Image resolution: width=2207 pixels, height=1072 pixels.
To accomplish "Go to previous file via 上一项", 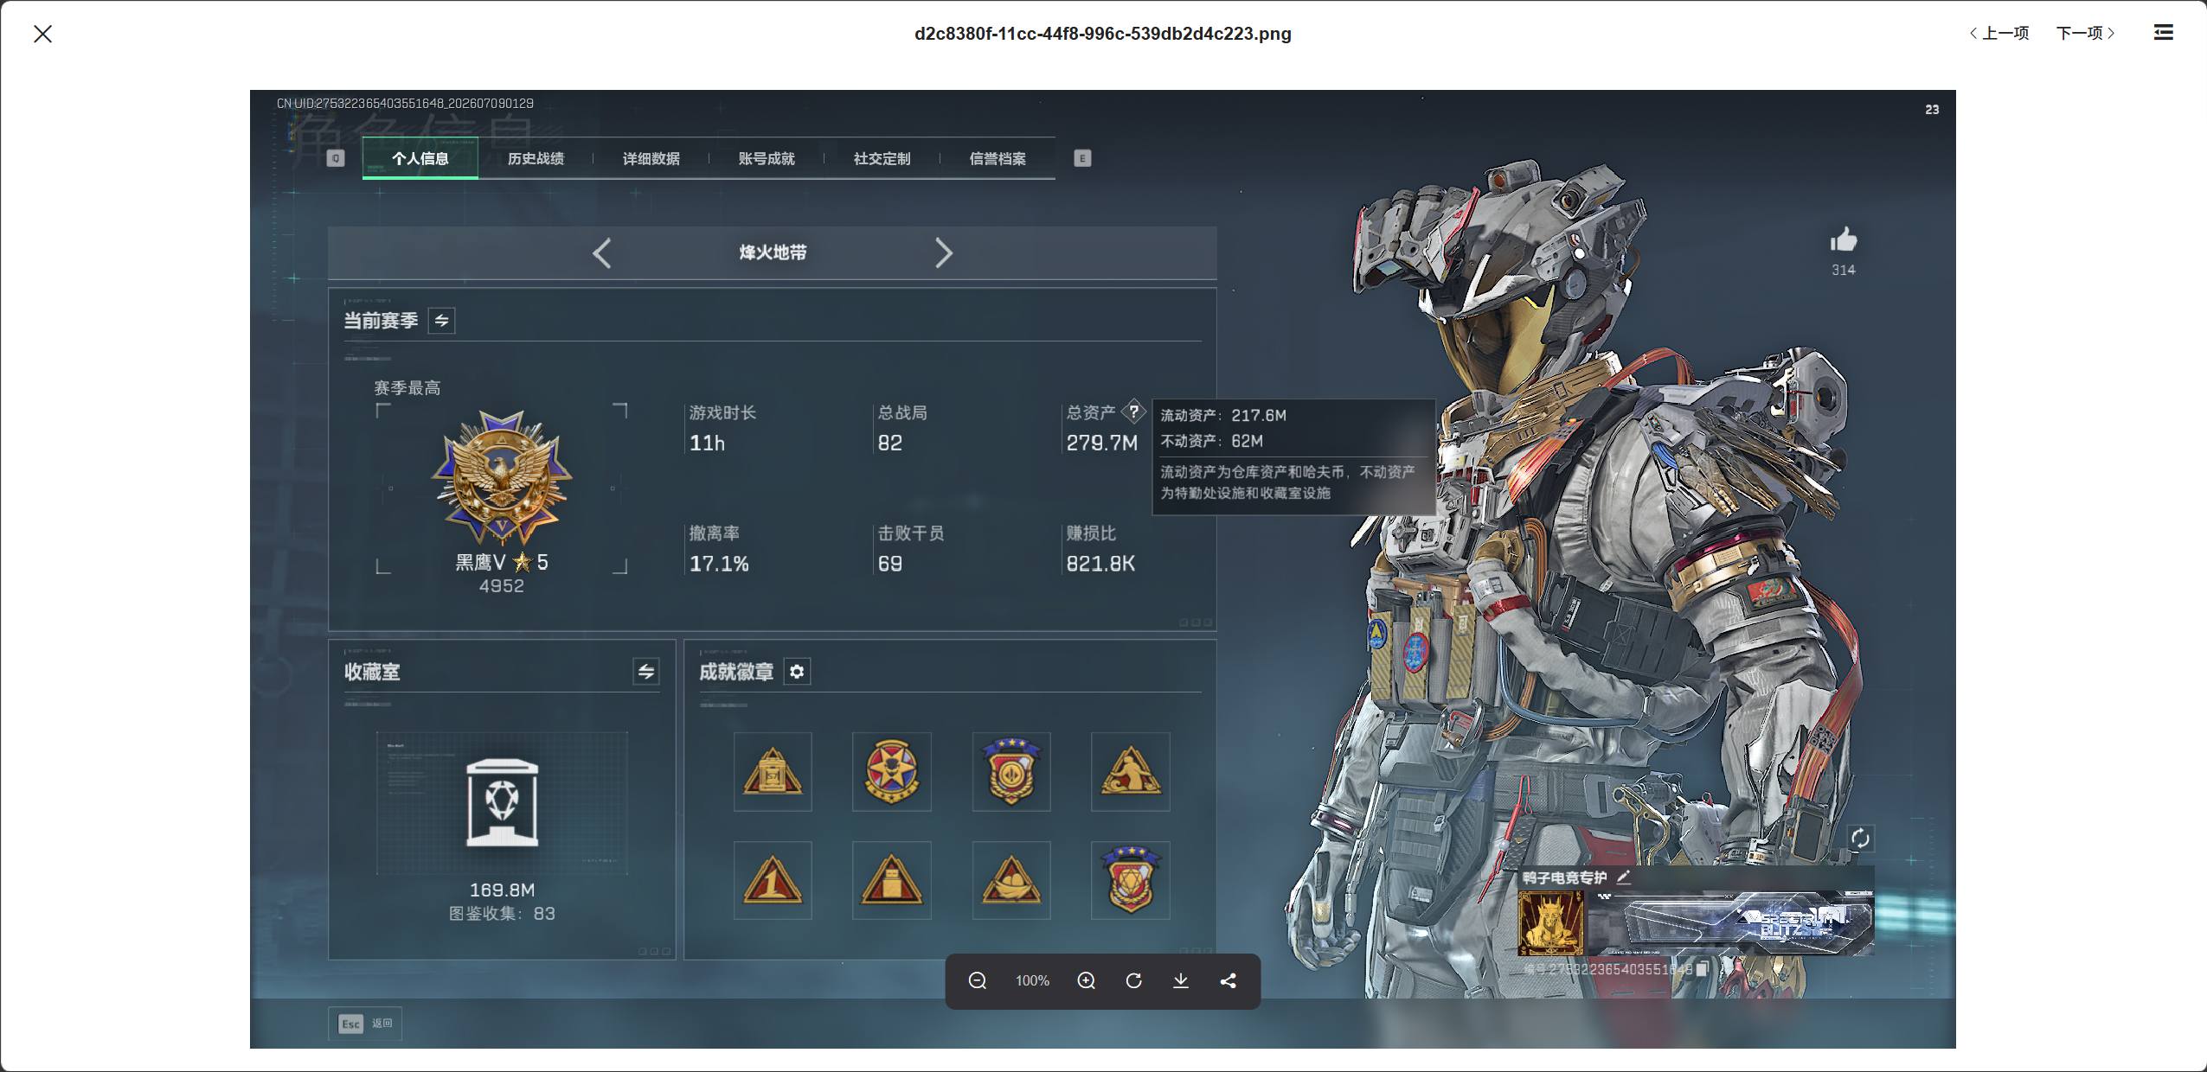I will click(1999, 33).
